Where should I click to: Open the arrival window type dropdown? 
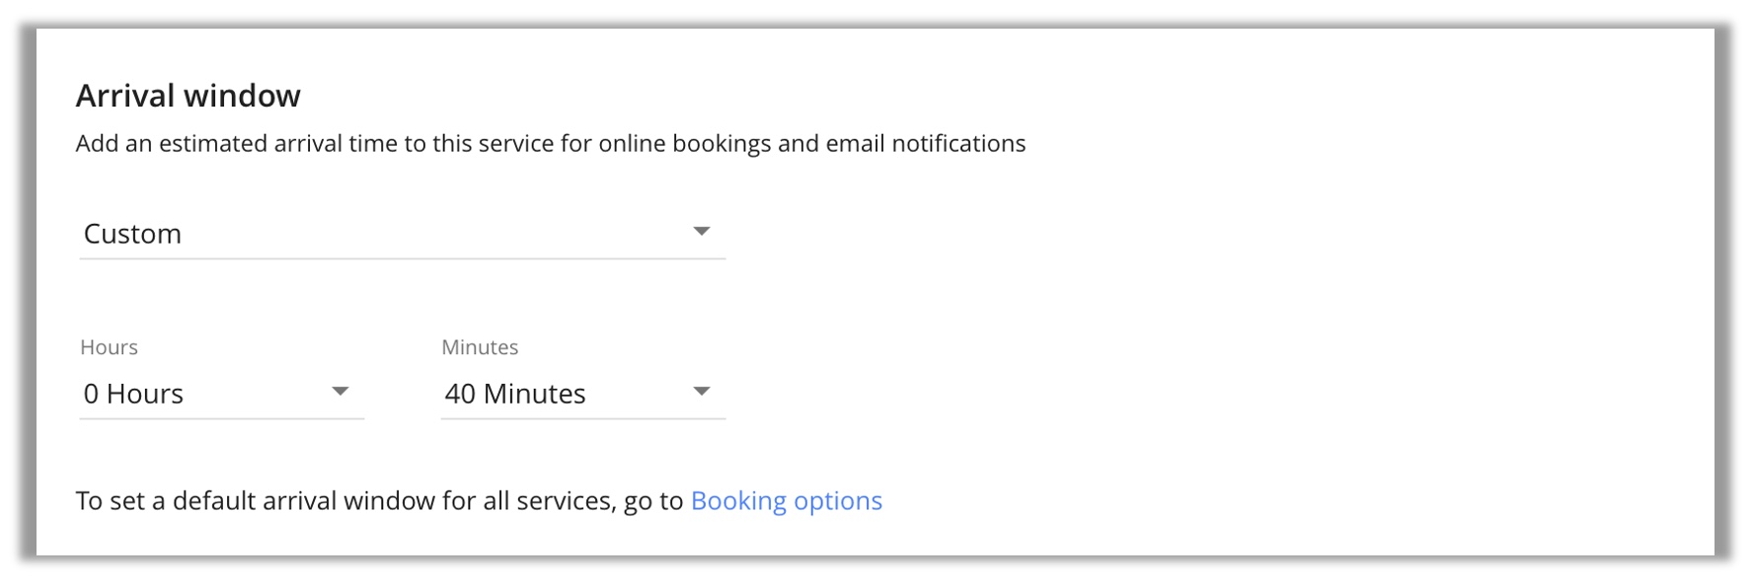pos(401,234)
